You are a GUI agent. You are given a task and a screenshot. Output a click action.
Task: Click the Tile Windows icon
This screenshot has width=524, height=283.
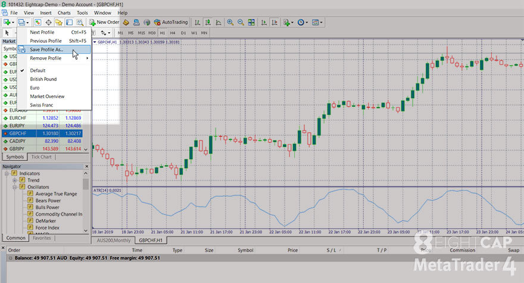(251, 23)
